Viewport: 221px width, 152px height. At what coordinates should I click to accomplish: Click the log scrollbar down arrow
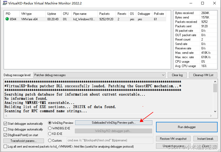click(x=215, y=111)
